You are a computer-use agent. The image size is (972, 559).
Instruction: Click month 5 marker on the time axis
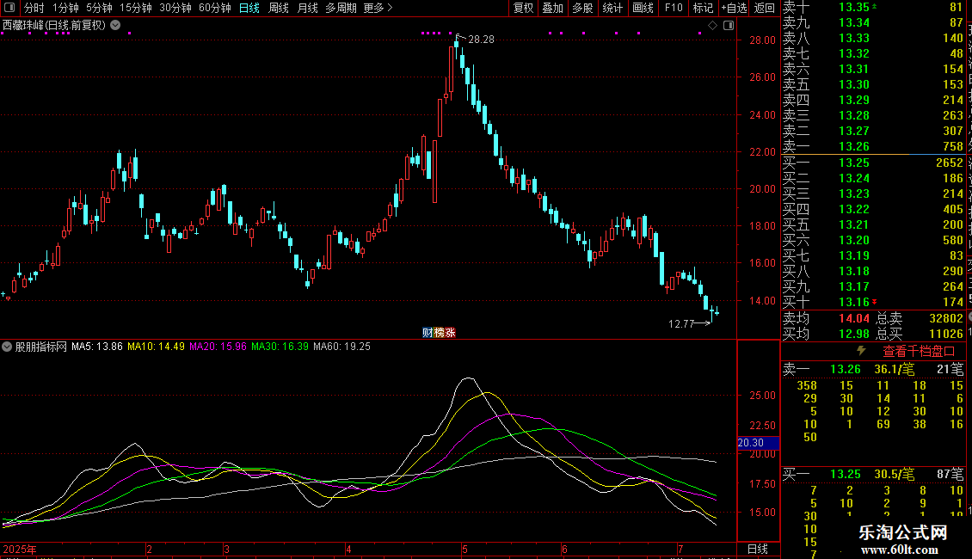464,549
